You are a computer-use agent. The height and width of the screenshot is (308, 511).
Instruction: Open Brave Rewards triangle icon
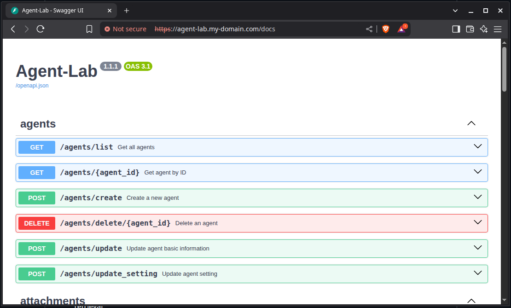pyautogui.click(x=402, y=29)
